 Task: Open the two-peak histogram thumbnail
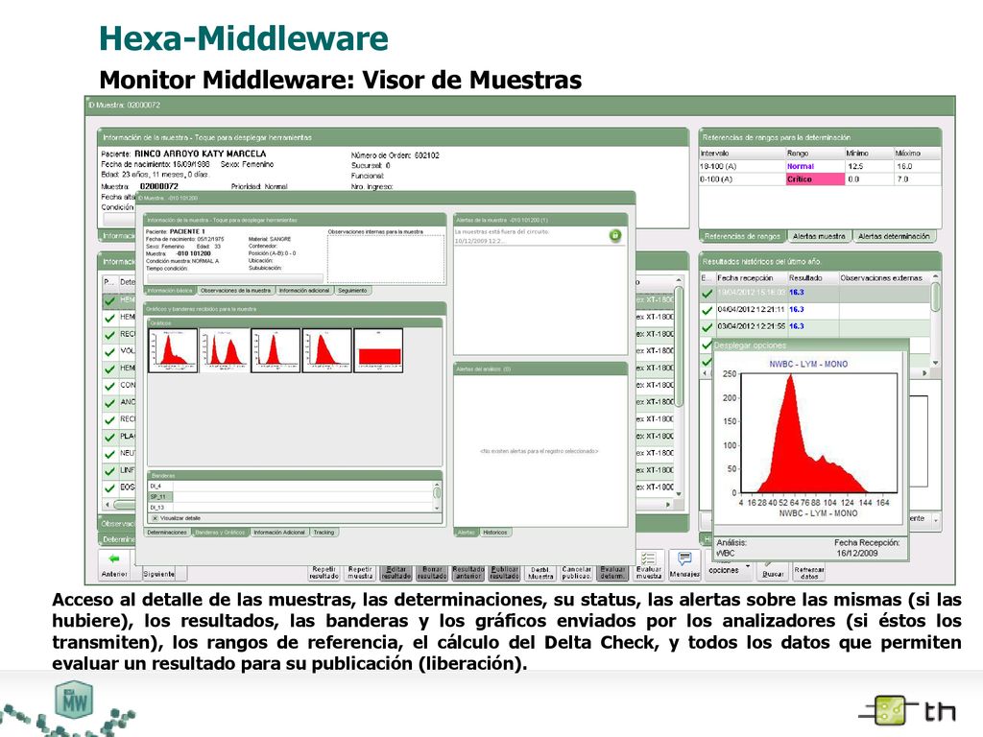click(x=224, y=351)
